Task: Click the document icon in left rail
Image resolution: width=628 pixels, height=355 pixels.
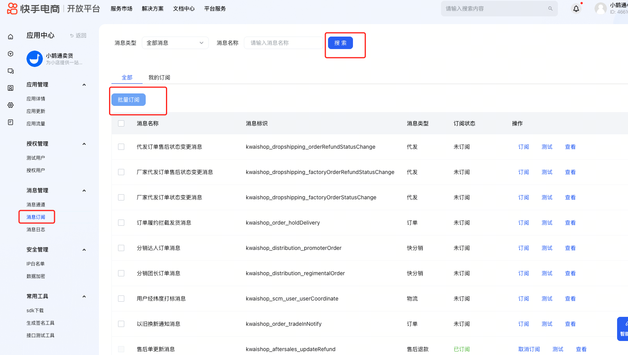Action: point(11,122)
